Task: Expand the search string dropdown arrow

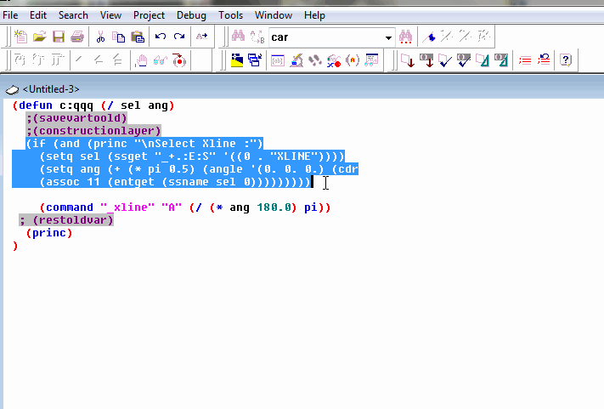Action: [388, 37]
